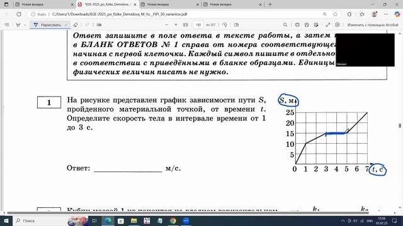Expand Нарисовать pen options dropdown
Image resolution: width=403 pixels, height=226 pixels.
tap(66, 25)
